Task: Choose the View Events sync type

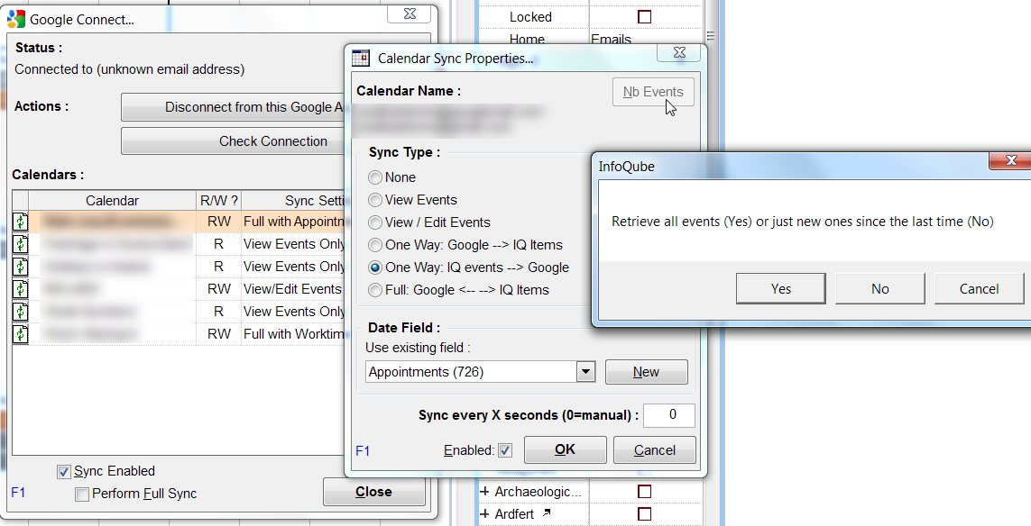Action: tap(375, 200)
